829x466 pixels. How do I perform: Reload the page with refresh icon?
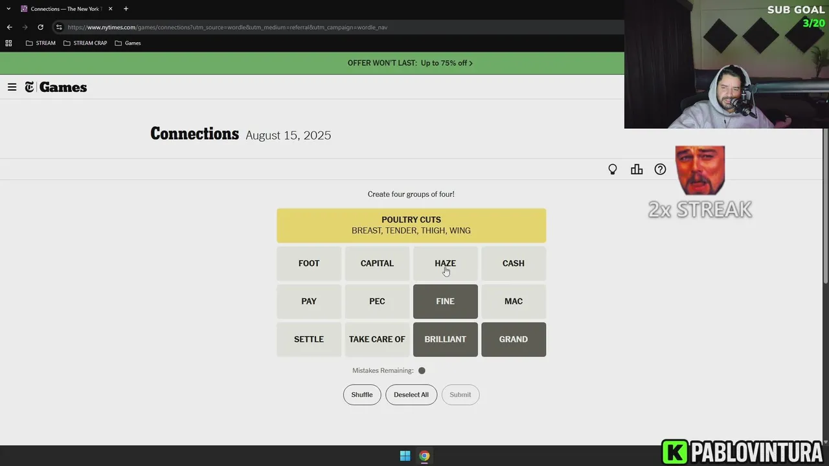(x=40, y=27)
